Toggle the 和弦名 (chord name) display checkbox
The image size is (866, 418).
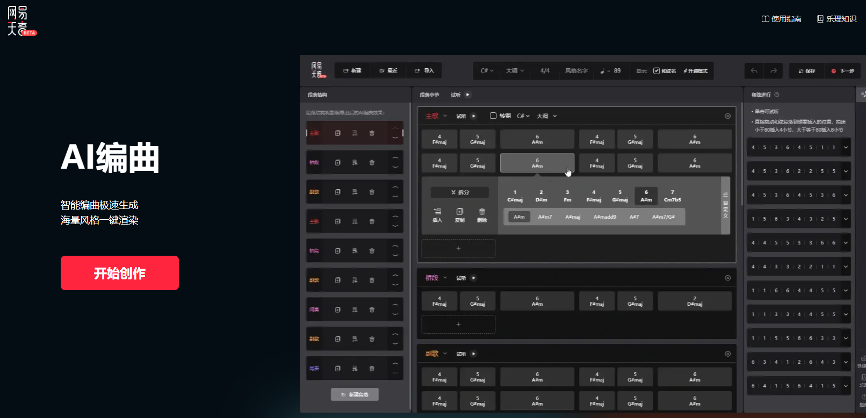(x=656, y=71)
